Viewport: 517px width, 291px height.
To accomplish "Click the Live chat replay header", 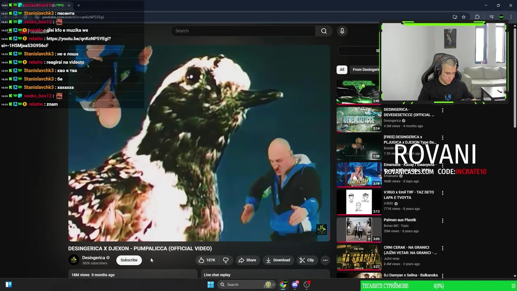I will (x=217, y=275).
